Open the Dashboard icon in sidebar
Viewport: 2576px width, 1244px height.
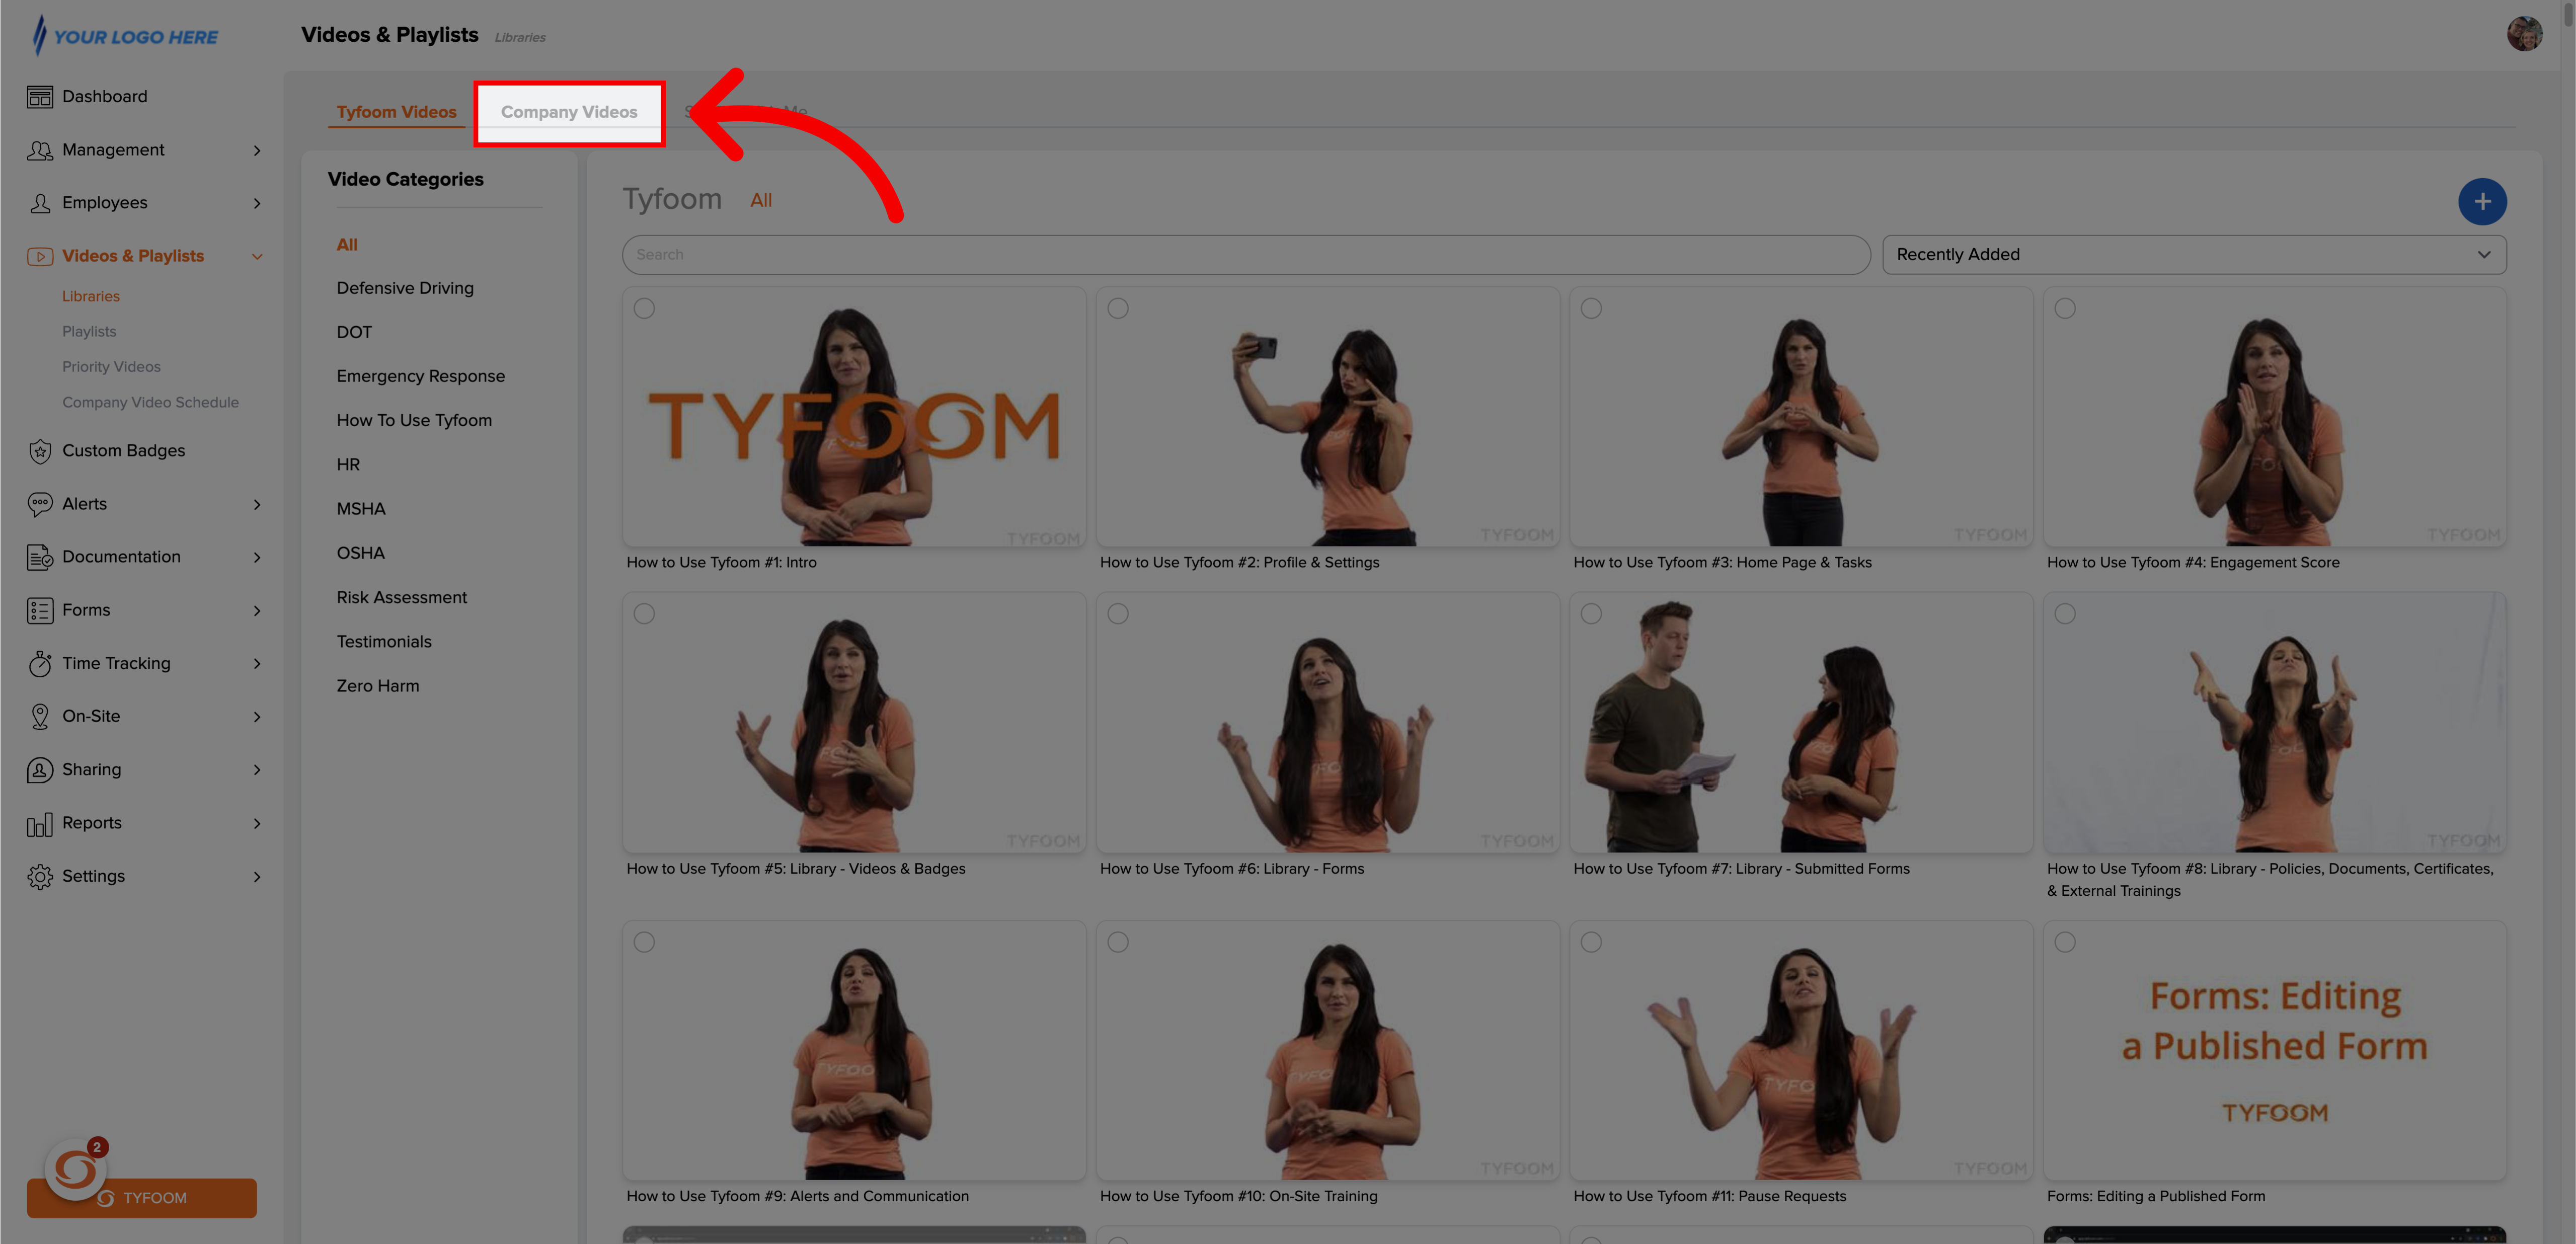point(40,97)
